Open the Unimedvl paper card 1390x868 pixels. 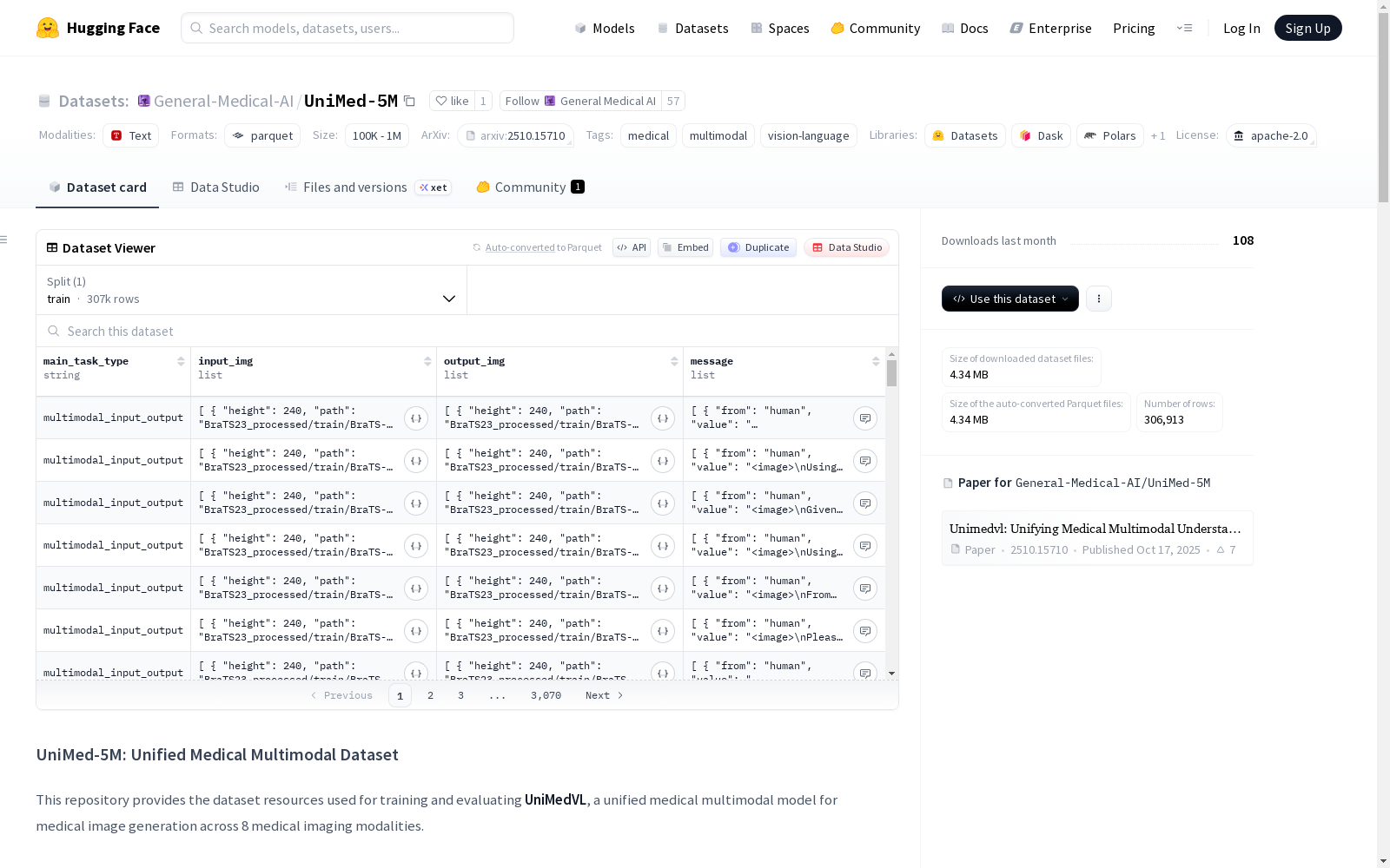[1097, 538]
